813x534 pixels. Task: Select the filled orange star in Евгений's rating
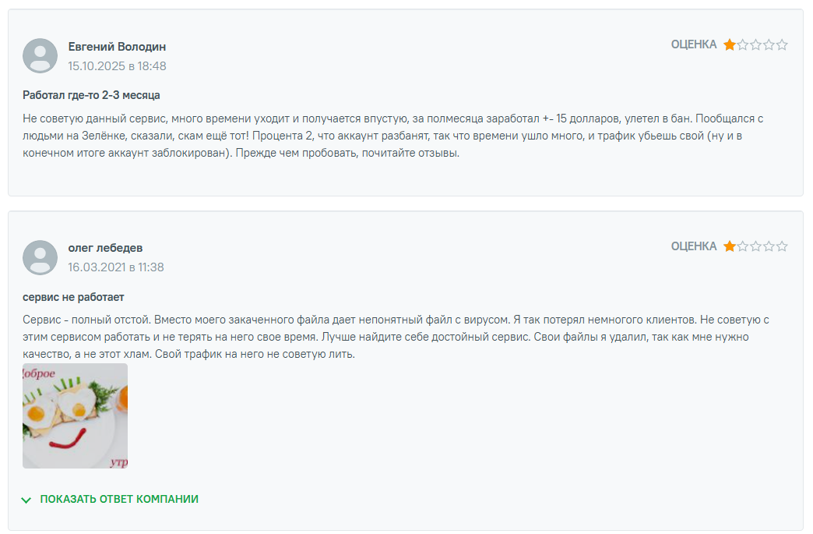(730, 44)
